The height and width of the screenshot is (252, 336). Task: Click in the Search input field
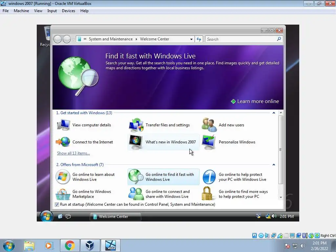pyautogui.click(x=241, y=39)
